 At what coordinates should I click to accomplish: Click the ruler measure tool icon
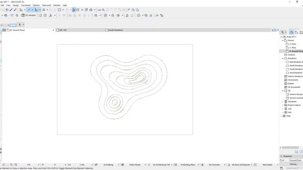tap(21, 10)
